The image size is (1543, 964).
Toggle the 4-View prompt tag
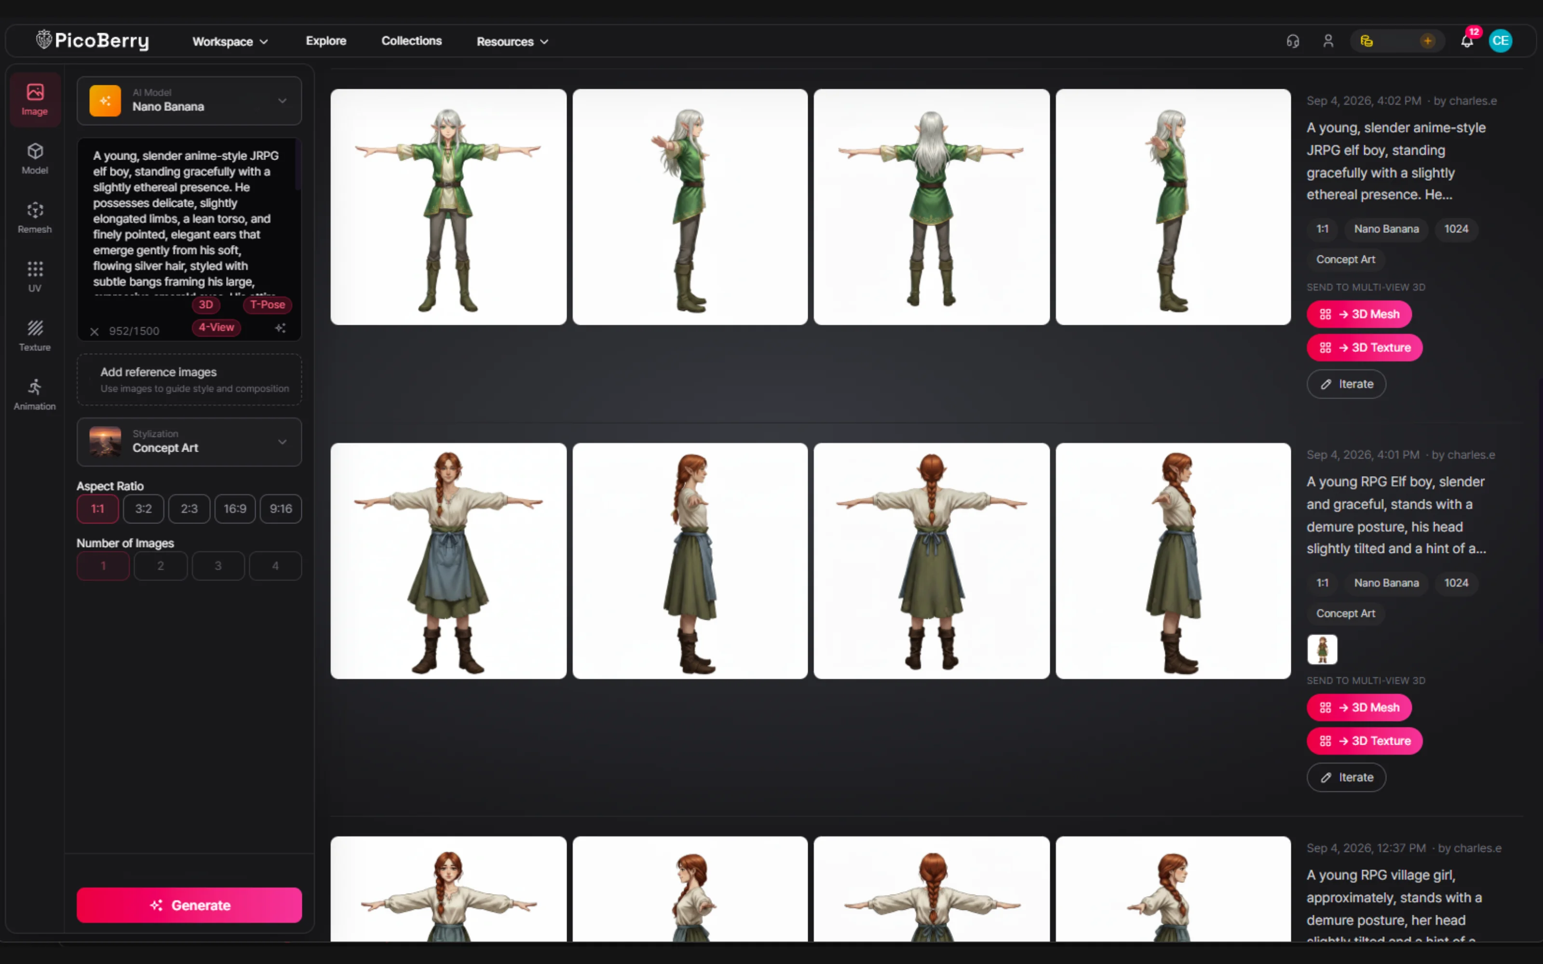(x=216, y=328)
